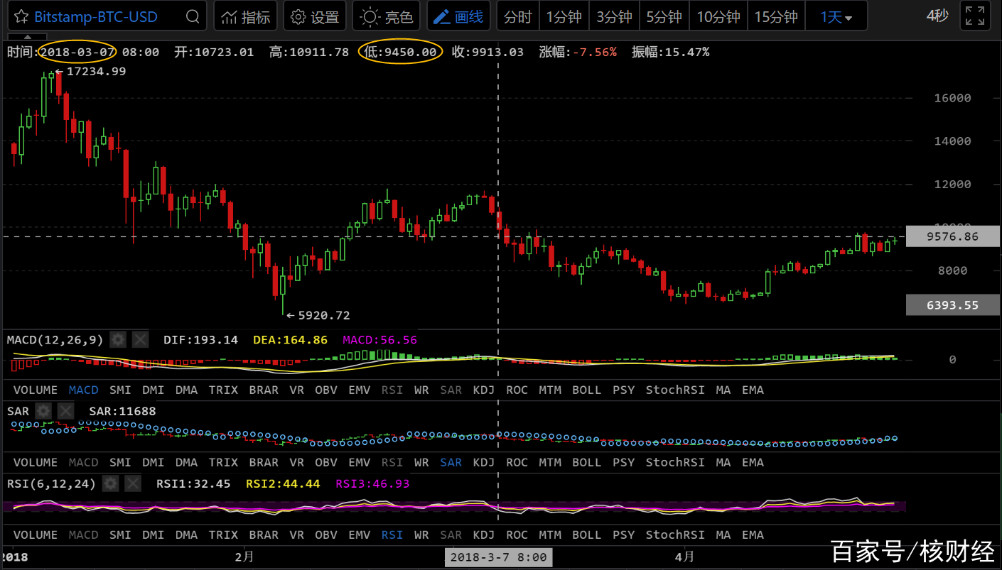Activate the 画线 drawing tool
Viewport: 1002px width, 570px height.
458,16
